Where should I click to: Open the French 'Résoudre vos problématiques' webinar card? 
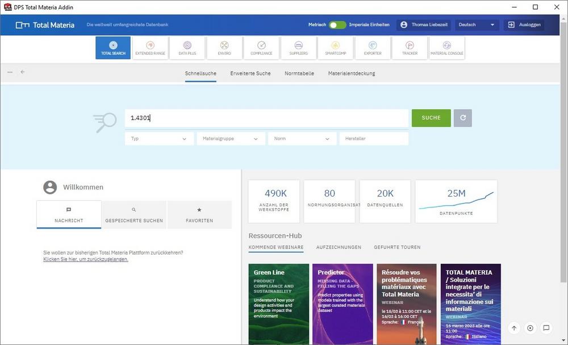(407, 304)
